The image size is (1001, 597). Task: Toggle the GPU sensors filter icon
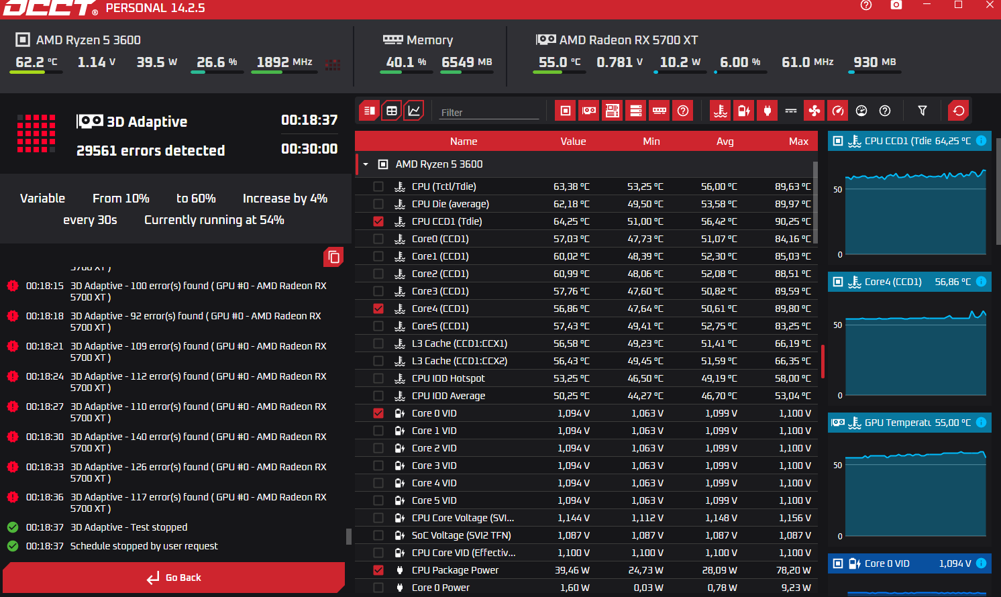(589, 111)
